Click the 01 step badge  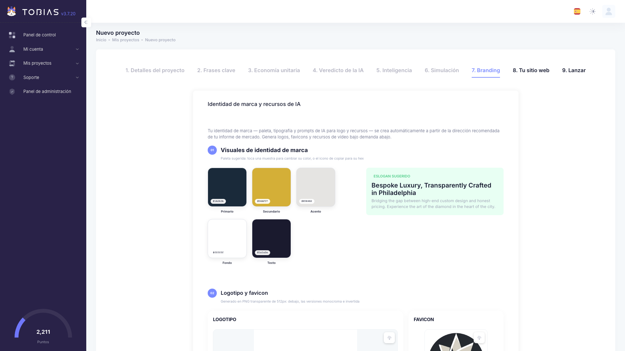[212, 150]
